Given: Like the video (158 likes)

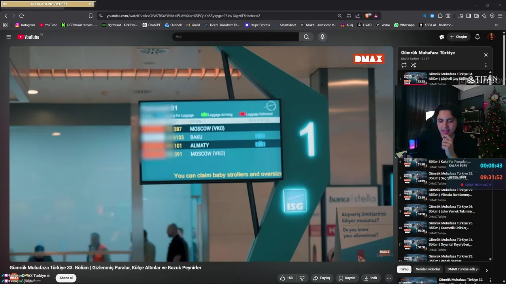Looking at the screenshot, I should tap(286, 278).
